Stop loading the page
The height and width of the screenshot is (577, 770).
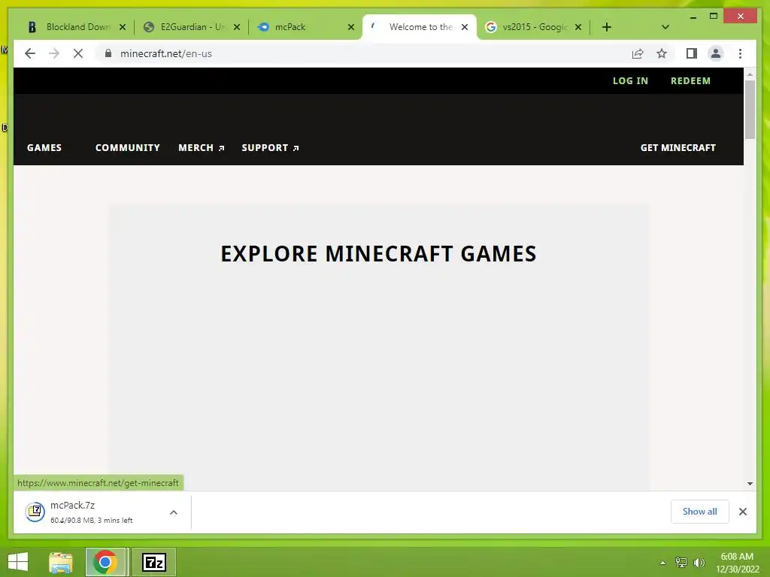[x=78, y=53]
